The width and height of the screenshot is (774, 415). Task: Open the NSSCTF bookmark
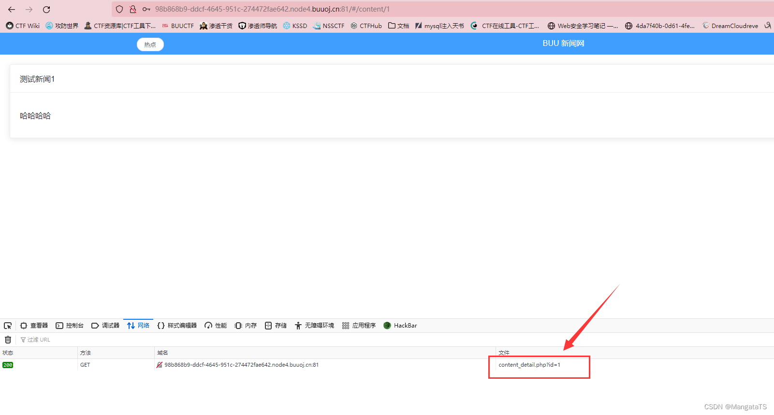coord(329,26)
